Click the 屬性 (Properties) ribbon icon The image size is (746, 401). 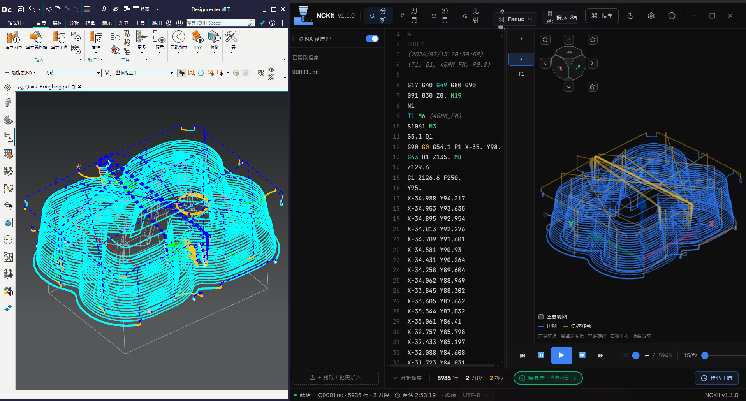(x=96, y=40)
